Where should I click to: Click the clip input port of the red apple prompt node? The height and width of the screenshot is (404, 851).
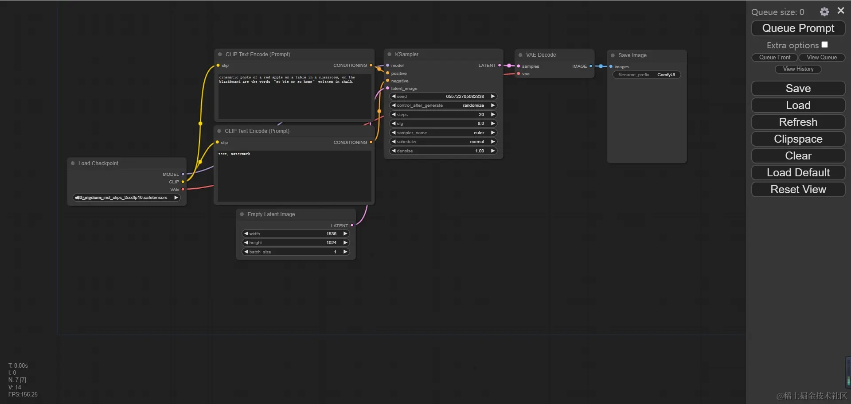click(218, 66)
